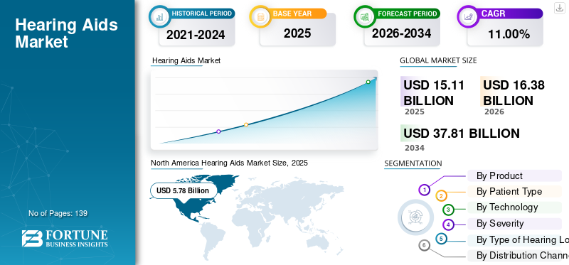Select By Distribution Channel segment
The image size is (569, 265).
518,255
